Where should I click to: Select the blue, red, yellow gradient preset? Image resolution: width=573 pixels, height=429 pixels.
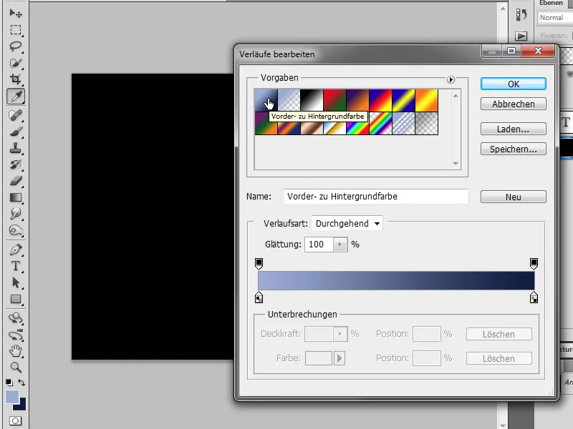(381, 100)
